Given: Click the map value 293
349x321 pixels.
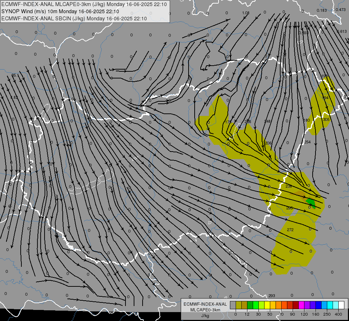Looking at the screenshot, I should pos(272,296).
